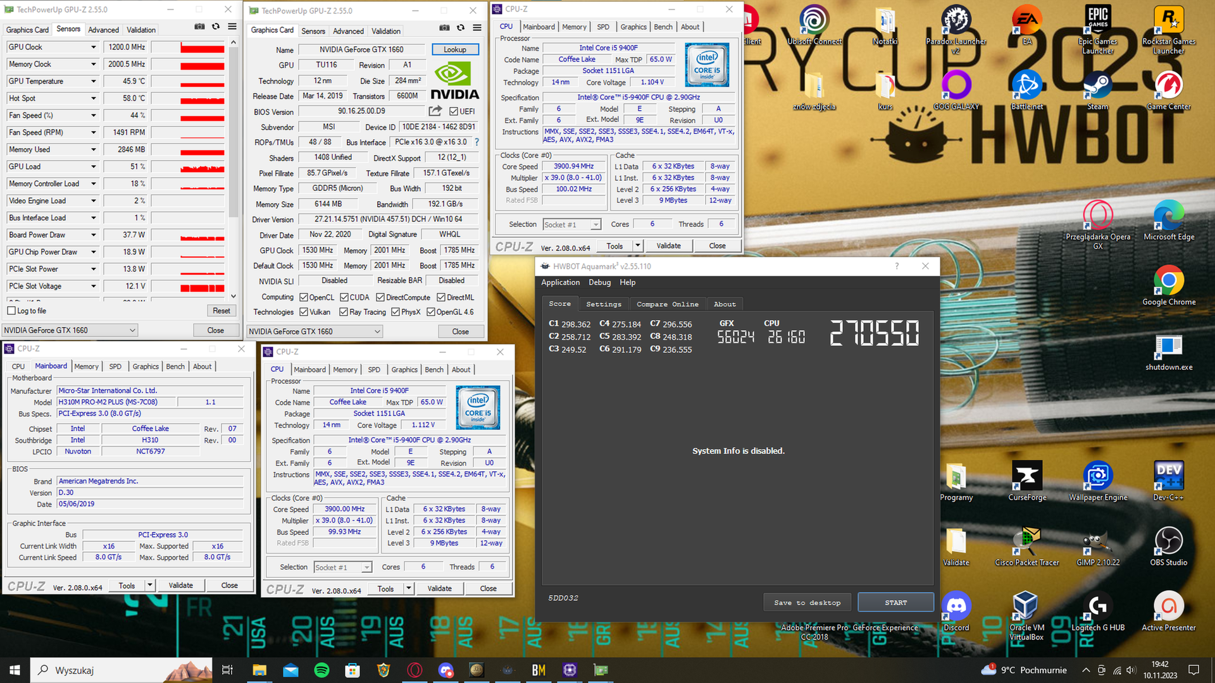Click camera icon in GPU-Z Graphics Card window
Screen dimensions: 1215x683
tap(444, 28)
